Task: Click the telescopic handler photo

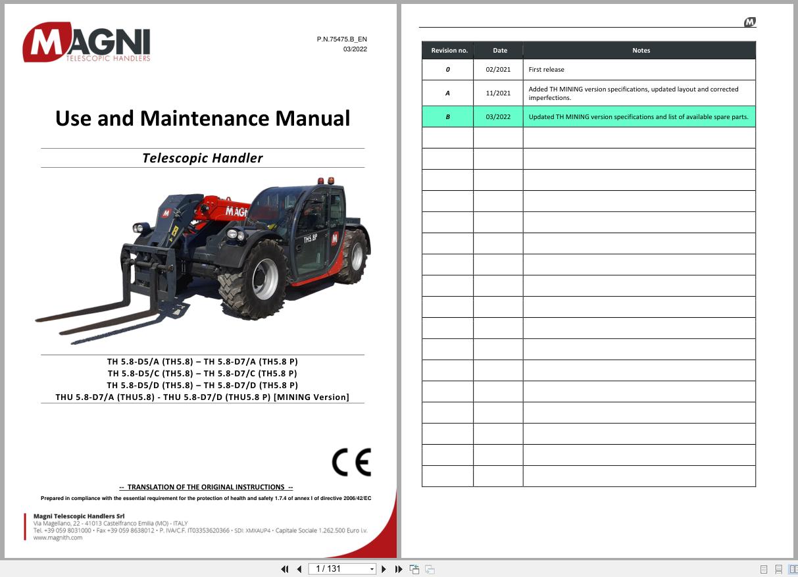Action: (203, 260)
